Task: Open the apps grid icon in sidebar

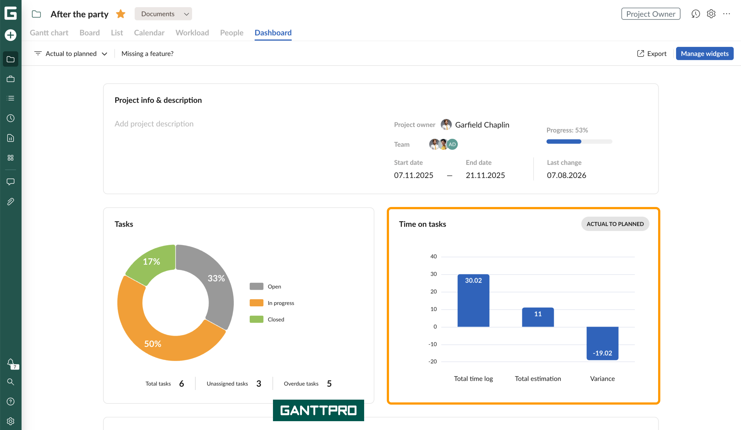Action: point(10,158)
